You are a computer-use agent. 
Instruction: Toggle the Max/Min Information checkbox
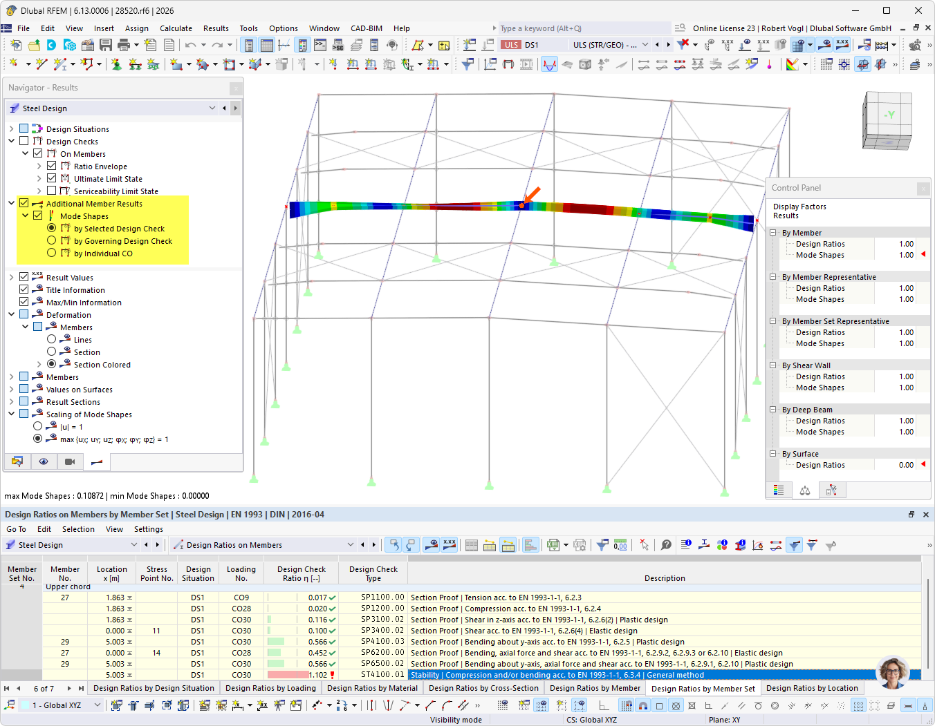click(24, 302)
